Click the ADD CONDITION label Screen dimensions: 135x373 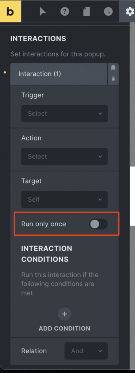click(x=64, y=329)
